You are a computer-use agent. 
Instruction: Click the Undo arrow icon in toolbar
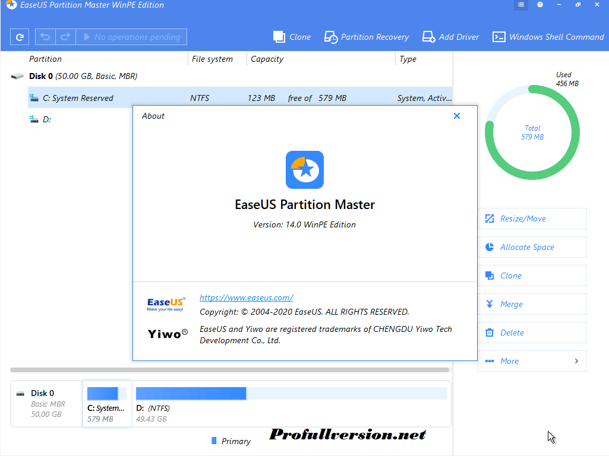click(45, 36)
